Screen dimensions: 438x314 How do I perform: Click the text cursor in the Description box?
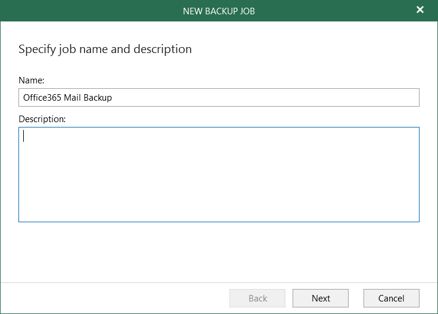pyautogui.click(x=24, y=136)
